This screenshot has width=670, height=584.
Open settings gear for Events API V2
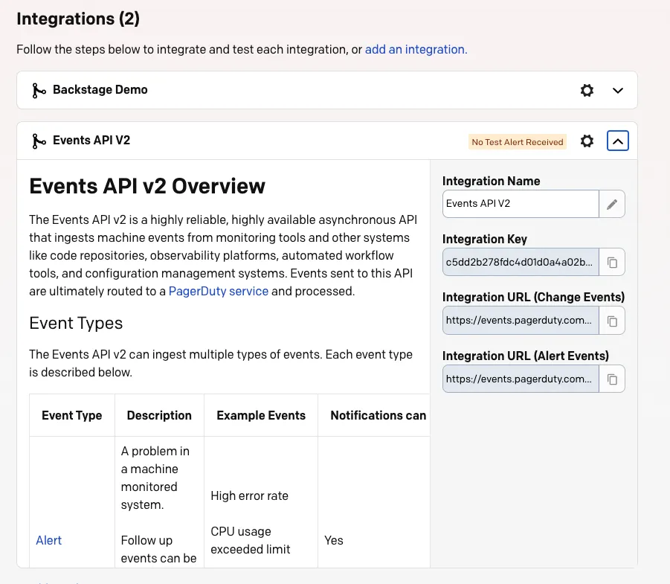(x=587, y=141)
